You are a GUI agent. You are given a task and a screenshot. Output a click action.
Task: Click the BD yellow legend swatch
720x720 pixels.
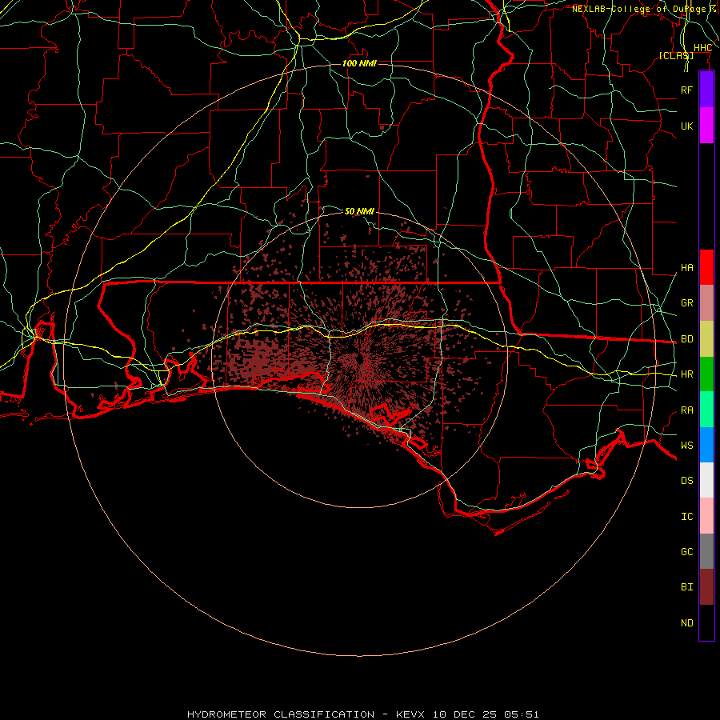tap(706, 338)
